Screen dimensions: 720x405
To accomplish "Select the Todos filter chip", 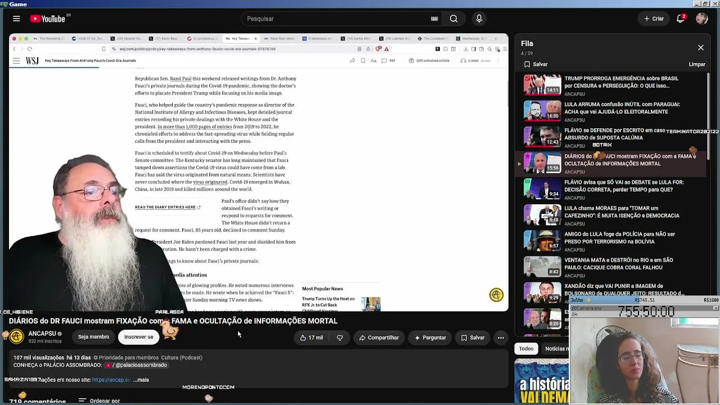I will [526, 349].
